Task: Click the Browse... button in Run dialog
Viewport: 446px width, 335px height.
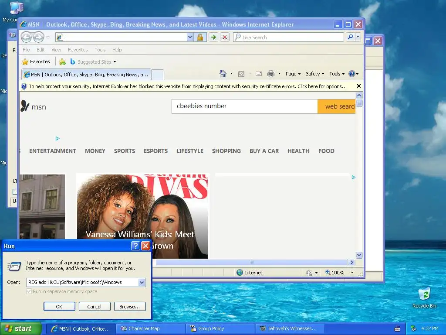Action: 130,307
